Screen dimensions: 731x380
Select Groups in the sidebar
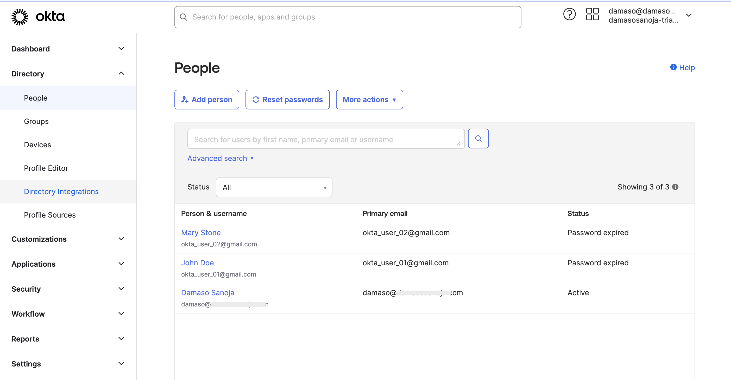(36, 121)
